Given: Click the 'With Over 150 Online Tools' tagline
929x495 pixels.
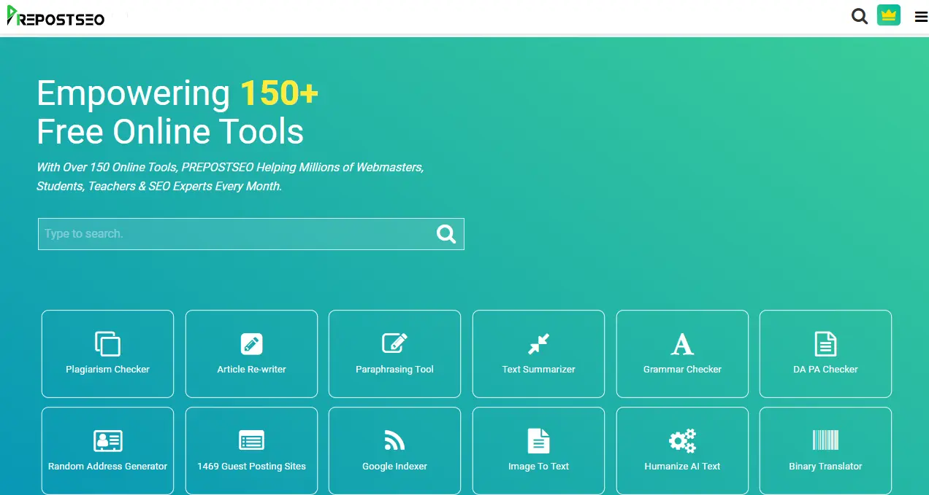Looking at the screenshot, I should [230, 176].
